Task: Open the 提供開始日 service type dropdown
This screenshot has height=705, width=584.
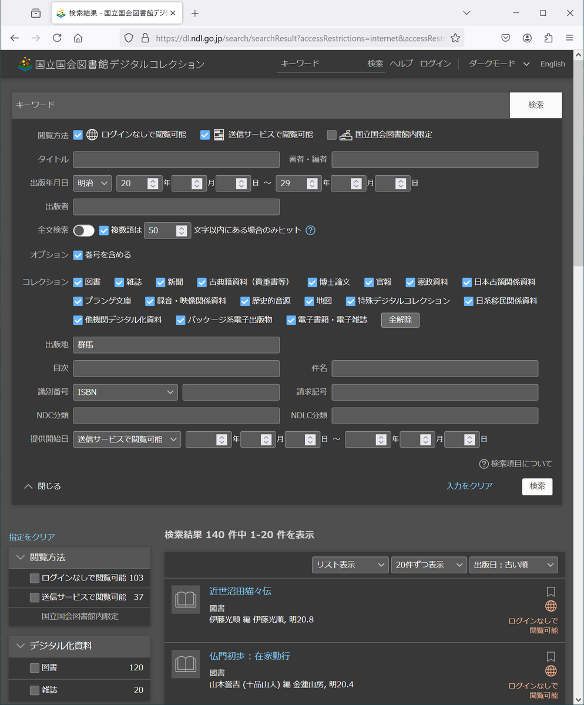Action: coord(127,439)
